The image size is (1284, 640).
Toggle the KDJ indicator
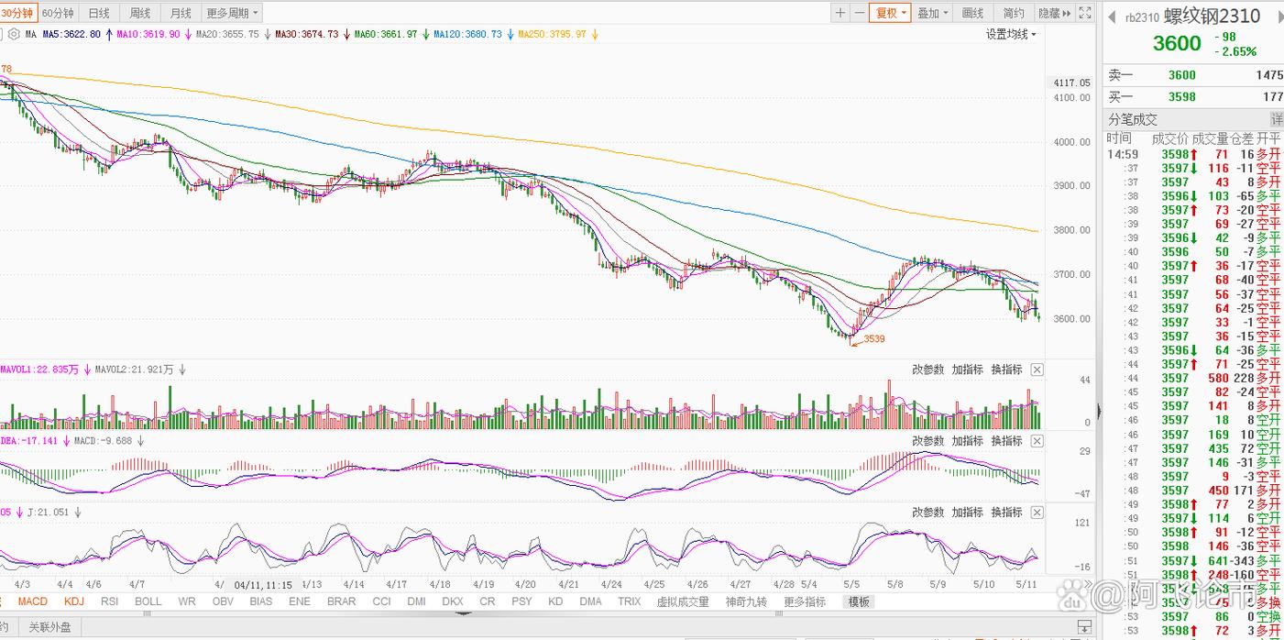(74, 601)
